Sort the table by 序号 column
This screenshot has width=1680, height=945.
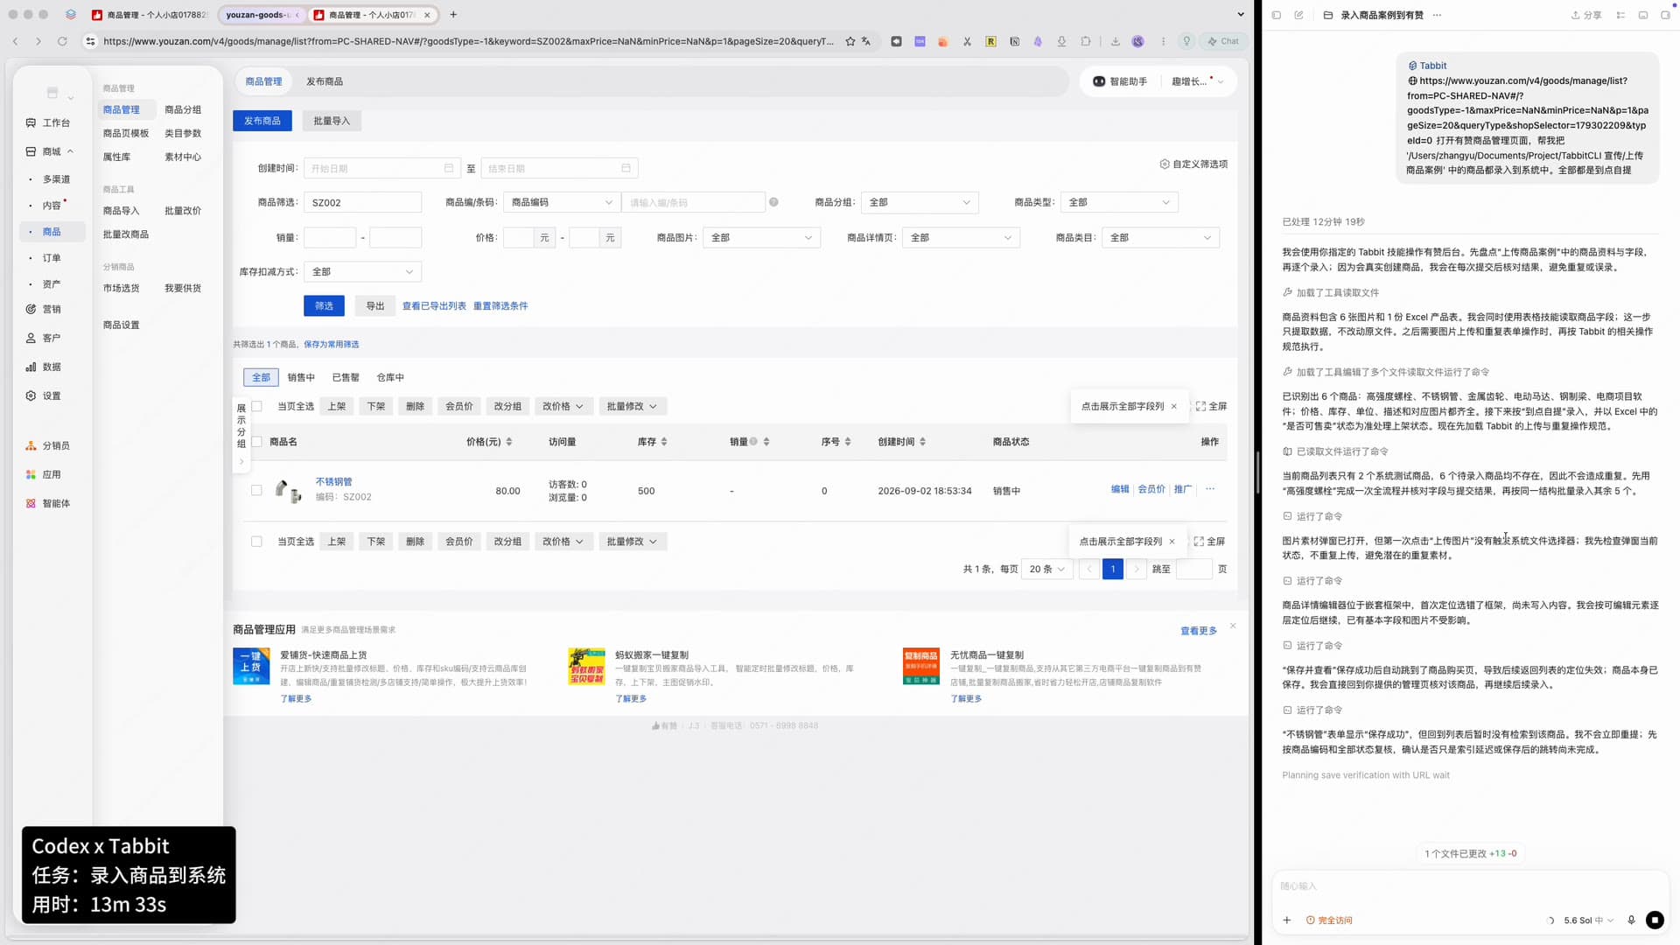click(848, 442)
